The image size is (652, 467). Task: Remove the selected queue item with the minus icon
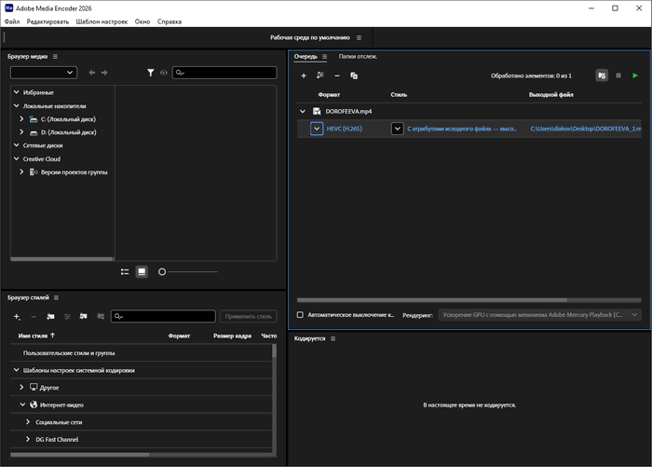click(337, 76)
